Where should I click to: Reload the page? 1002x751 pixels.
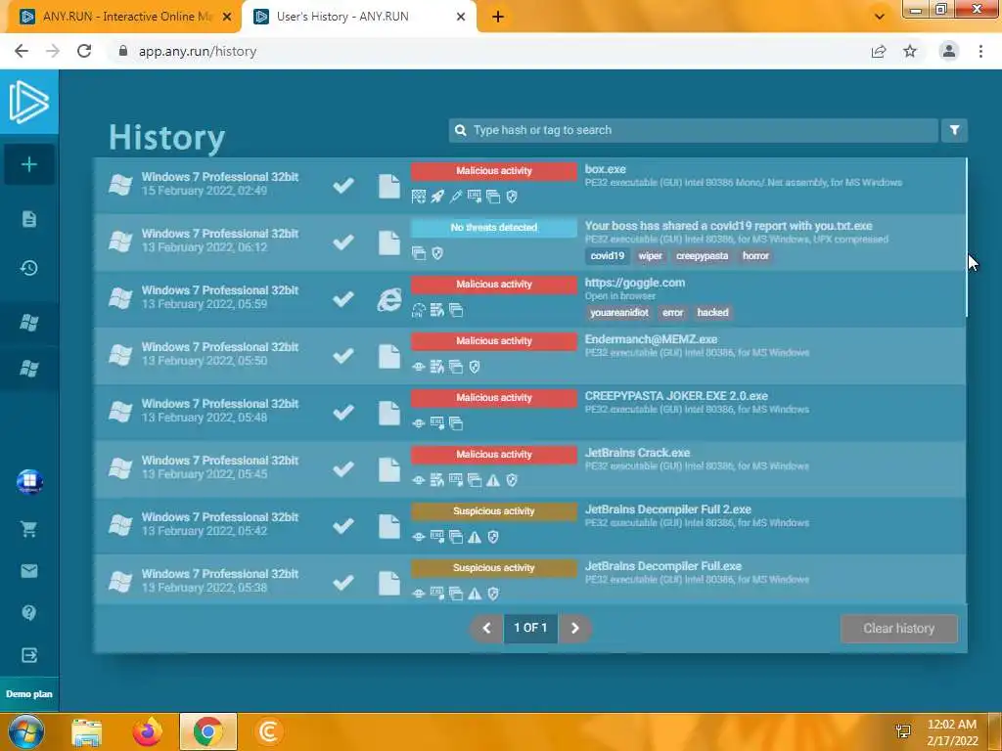[84, 51]
